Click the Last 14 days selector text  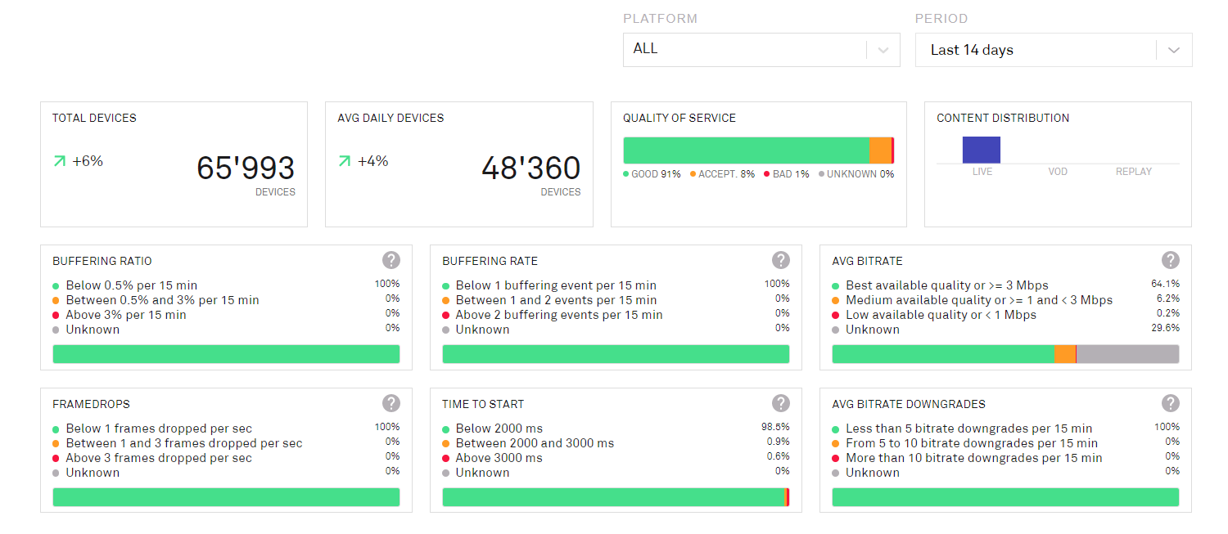pos(972,50)
